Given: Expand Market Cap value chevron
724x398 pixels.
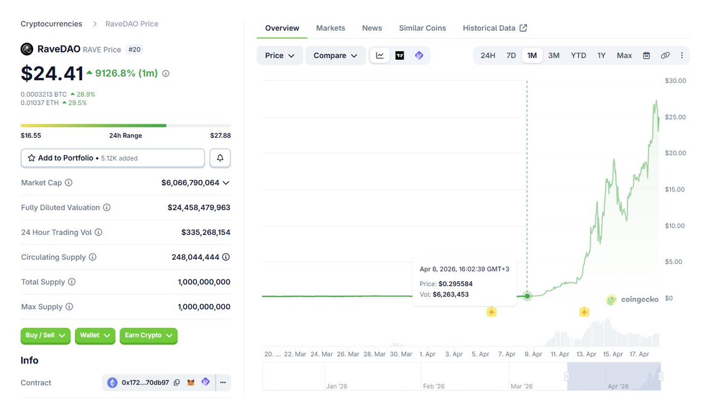Looking at the screenshot, I should click(x=226, y=182).
